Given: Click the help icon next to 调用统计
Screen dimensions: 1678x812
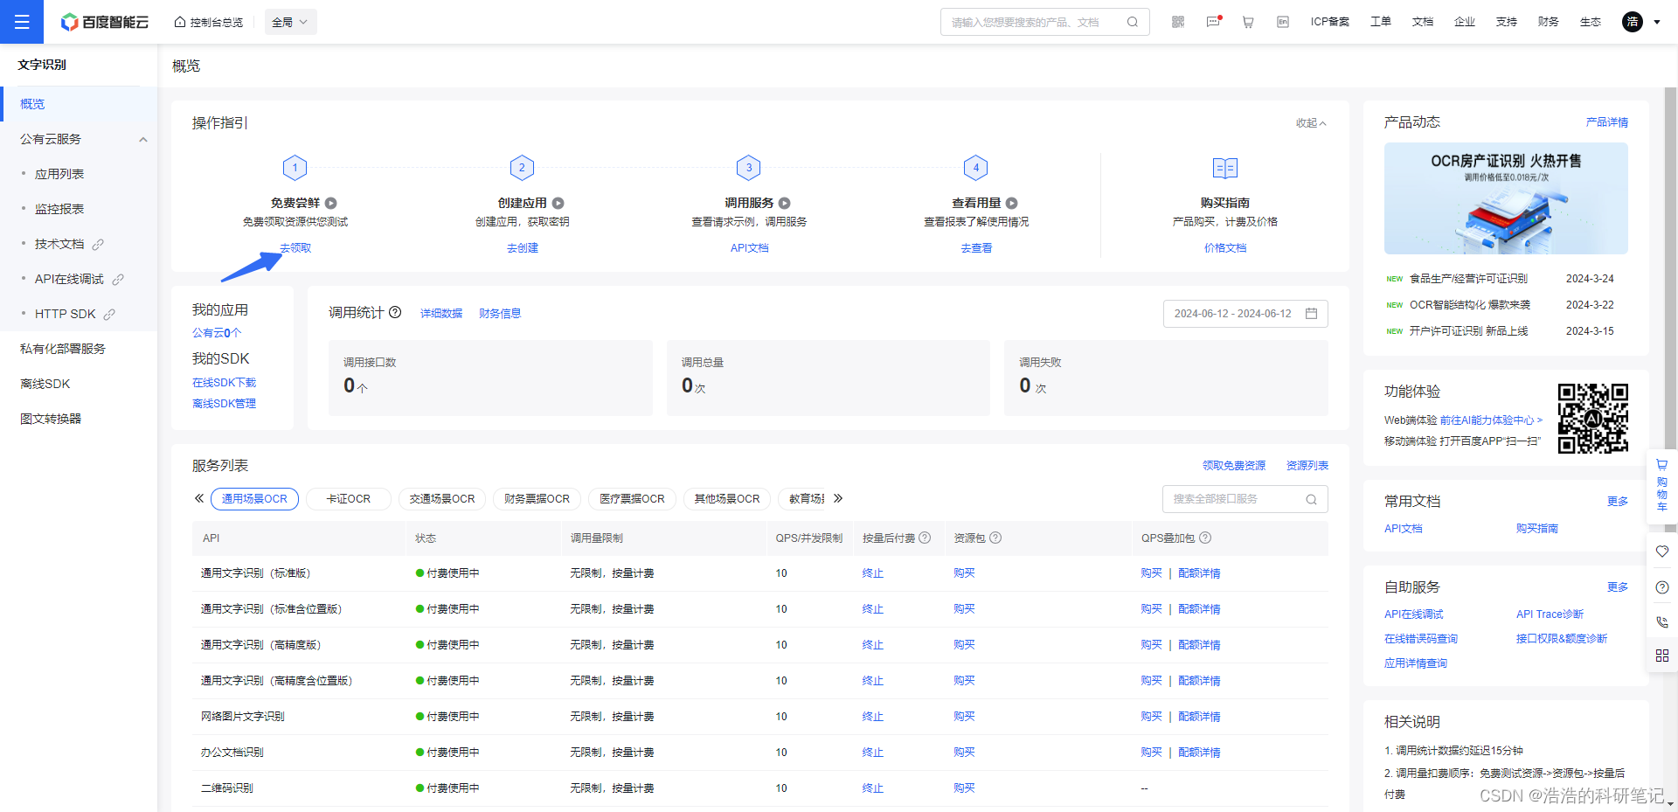Looking at the screenshot, I should [x=395, y=312].
